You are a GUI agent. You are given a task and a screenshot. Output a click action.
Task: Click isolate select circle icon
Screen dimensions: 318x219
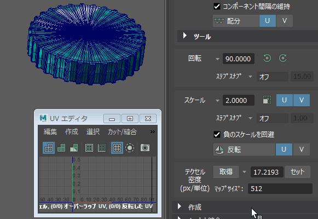(x=130, y=148)
